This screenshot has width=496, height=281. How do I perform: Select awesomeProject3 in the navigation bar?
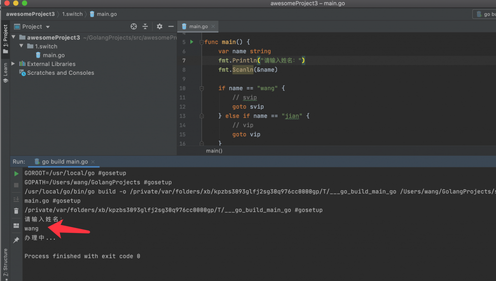[x=31, y=14]
